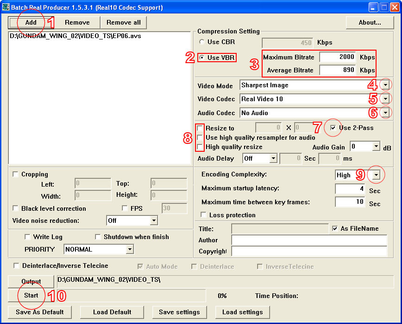
Task: Enable the FPS checkbox
Action: pyautogui.click(x=125, y=208)
